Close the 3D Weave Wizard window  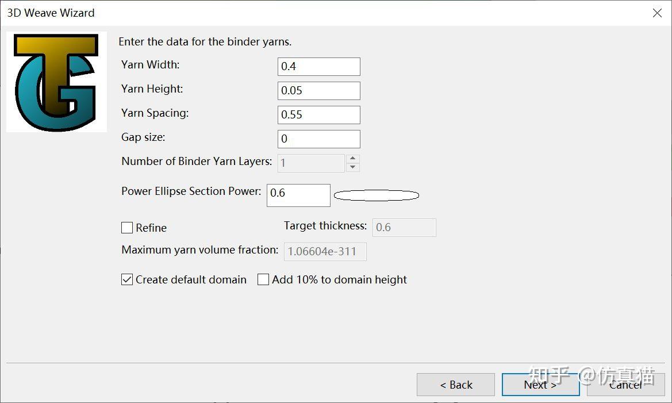657,13
